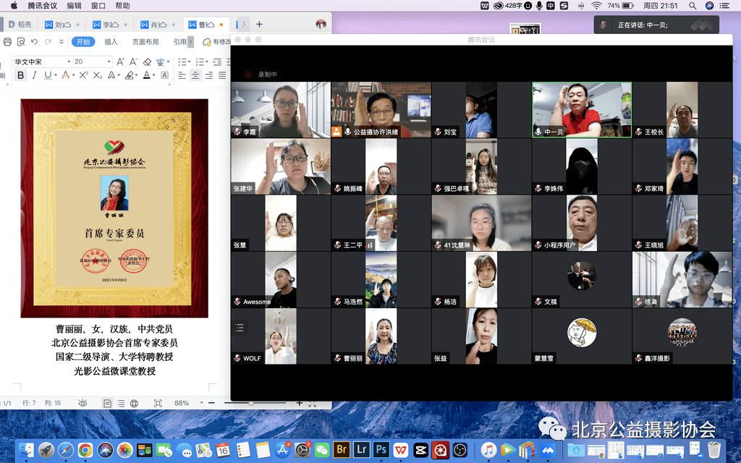This screenshot has height=463, width=741.
Task: Open the 窗口 menu in menu bar
Action: coord(99,6)
